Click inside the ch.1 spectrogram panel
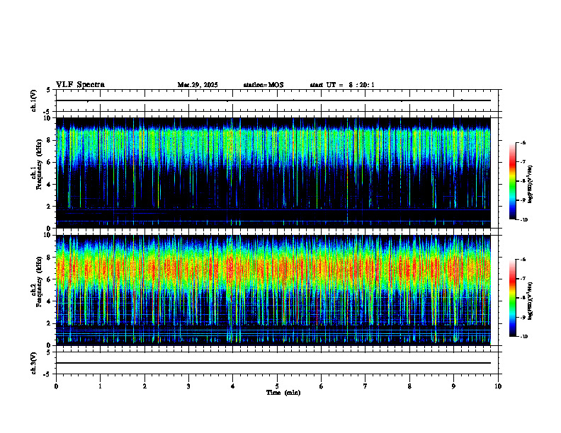Image resolution: width=561 pixels, height=433 pixels. [x=273, y=173]
